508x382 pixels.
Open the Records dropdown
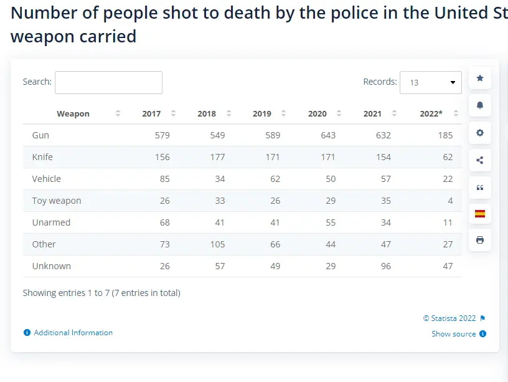pyautogui.click(x=430, y=82)
